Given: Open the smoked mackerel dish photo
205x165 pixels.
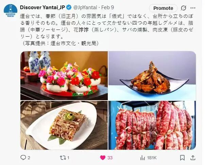Looking at the screenshot, I should [152, 76].
